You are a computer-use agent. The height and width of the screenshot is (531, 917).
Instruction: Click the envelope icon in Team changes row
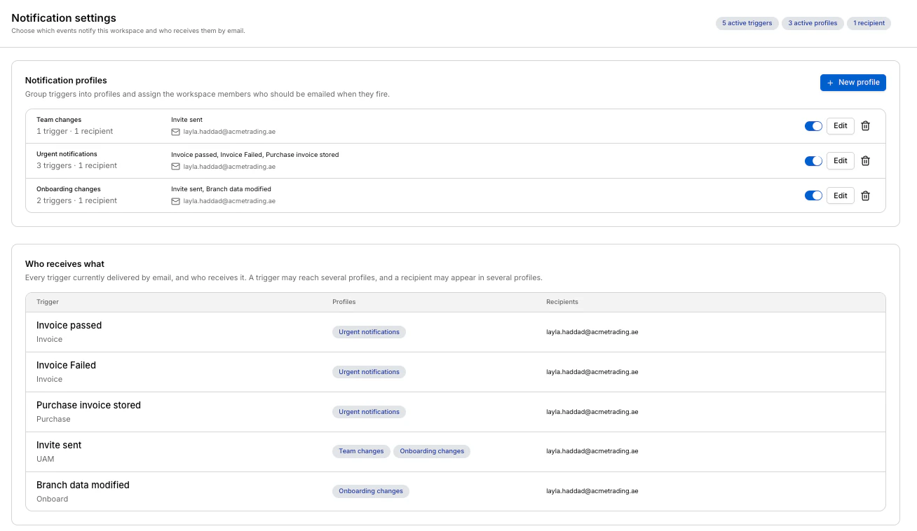[176, 132]
